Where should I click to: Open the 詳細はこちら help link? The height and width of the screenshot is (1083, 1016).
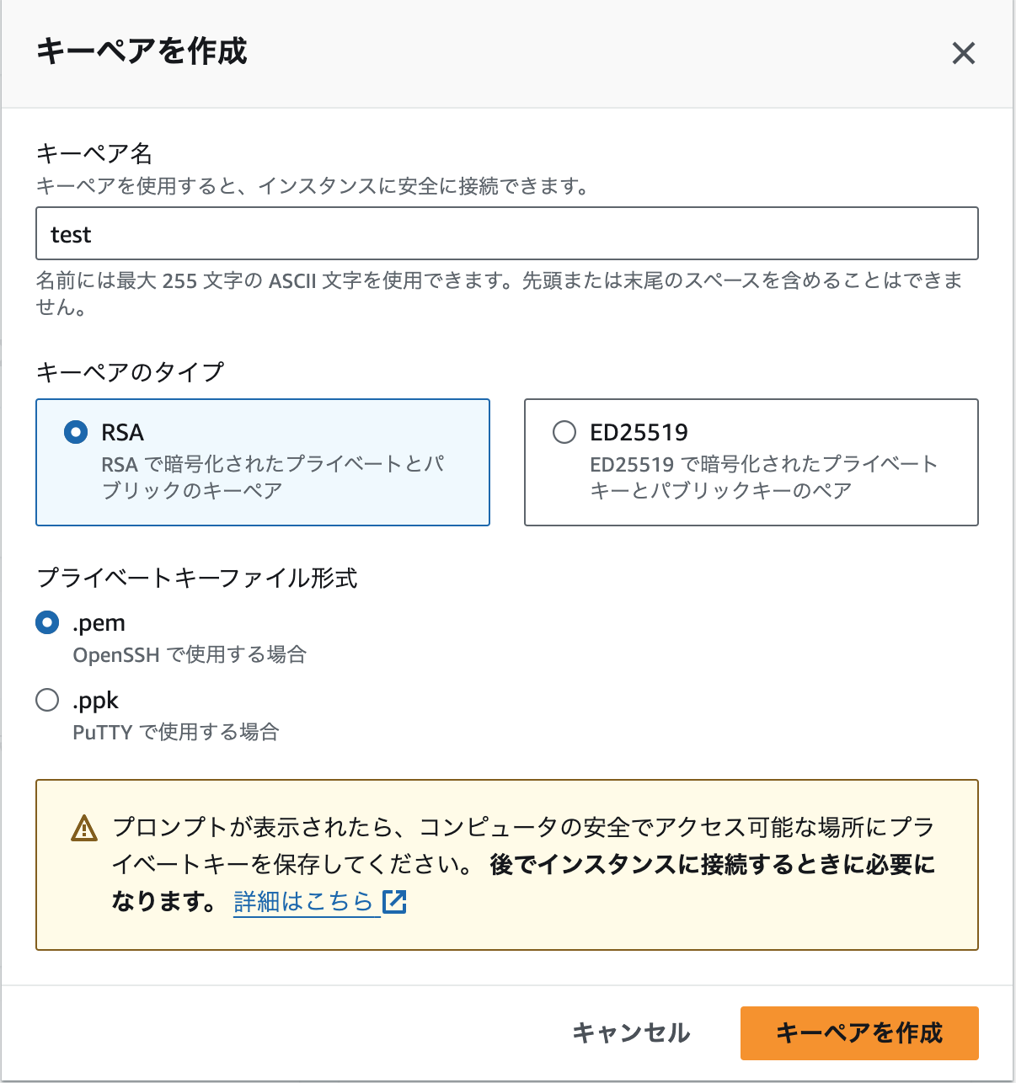point(303,902)
